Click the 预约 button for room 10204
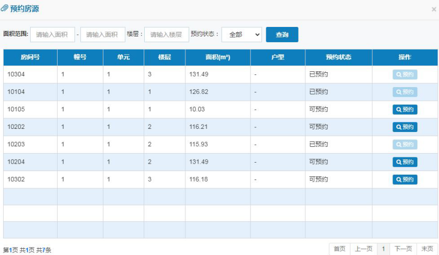The height and width of the screenshot is (255, 439). tap(405, 162)
